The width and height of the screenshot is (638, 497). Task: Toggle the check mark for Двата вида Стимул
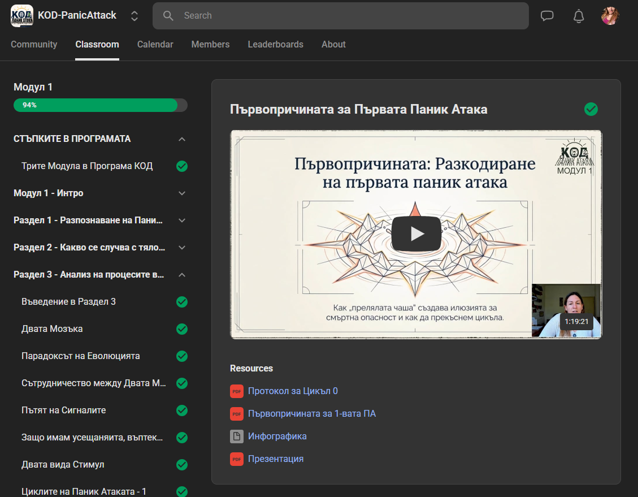(182, 465)
